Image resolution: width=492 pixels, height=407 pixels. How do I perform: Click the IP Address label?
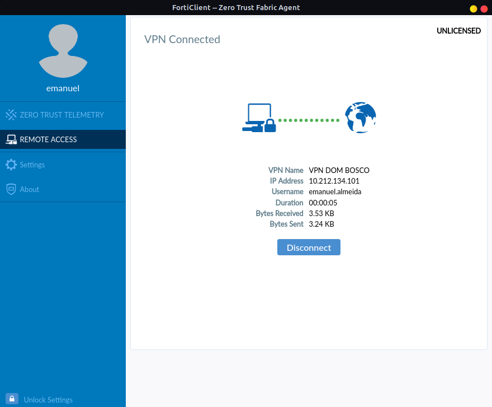(286, 181)
